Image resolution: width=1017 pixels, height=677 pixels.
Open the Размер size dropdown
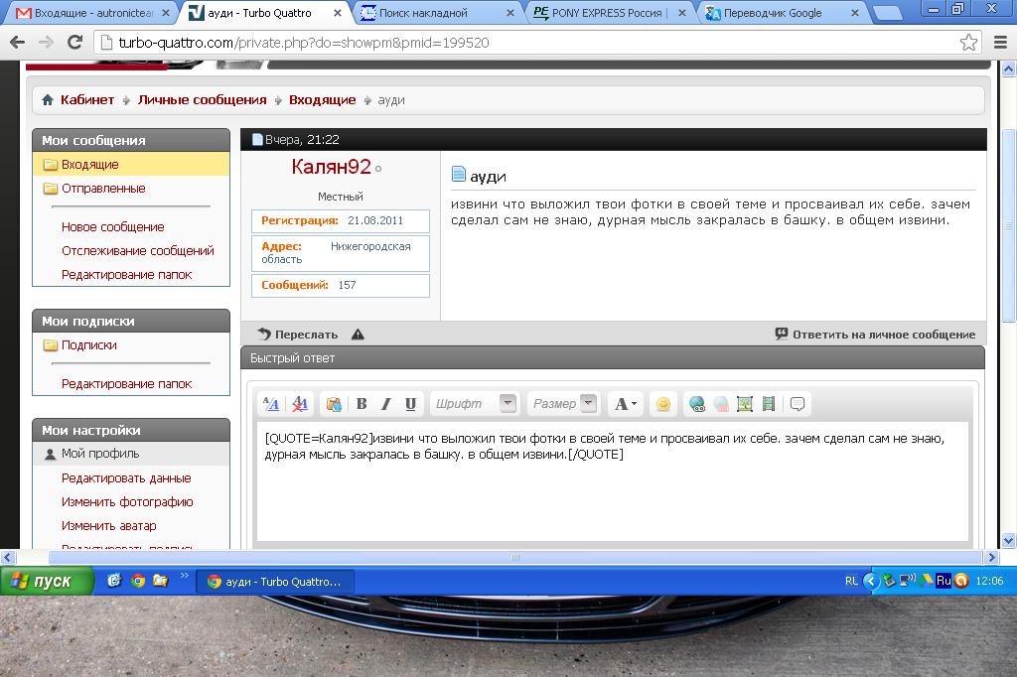(x=588, y=404)
